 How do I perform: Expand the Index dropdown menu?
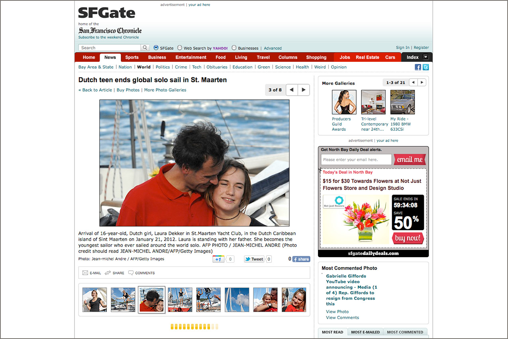[x=426, y=57]
